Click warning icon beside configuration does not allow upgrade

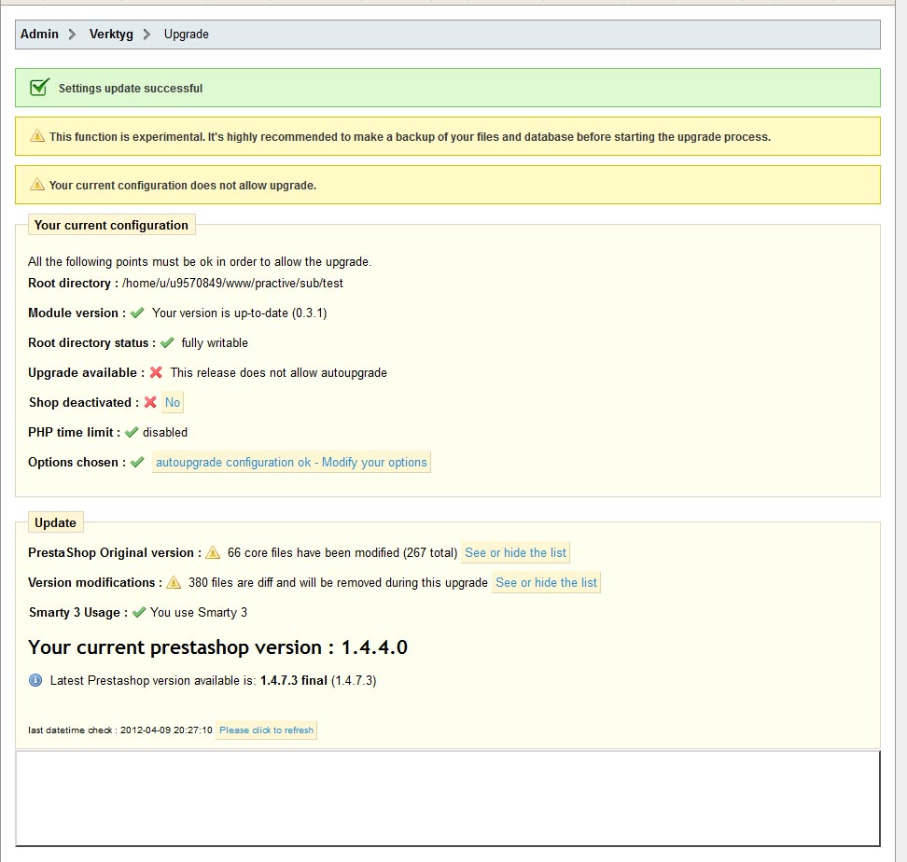tap(37, 185)
